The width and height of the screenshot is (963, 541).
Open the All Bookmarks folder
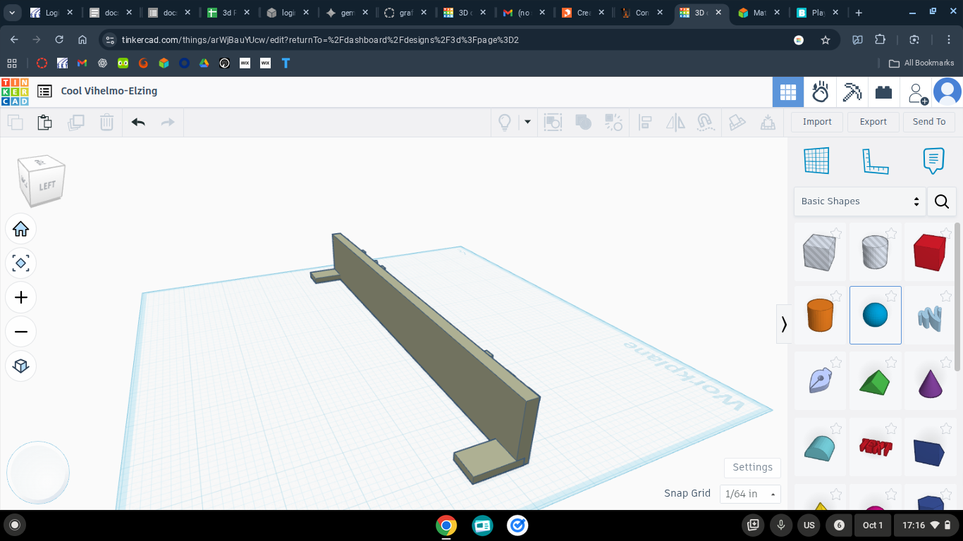(x=921, y=63)
